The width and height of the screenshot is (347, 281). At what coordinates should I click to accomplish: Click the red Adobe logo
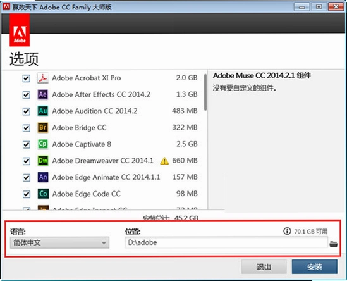tap(20, 30)
